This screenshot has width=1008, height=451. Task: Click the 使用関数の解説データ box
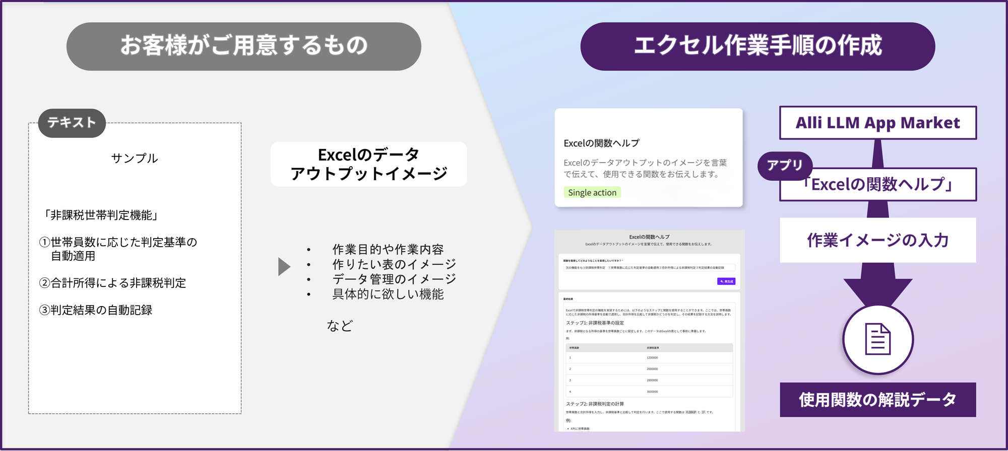[x=878, y=400]
